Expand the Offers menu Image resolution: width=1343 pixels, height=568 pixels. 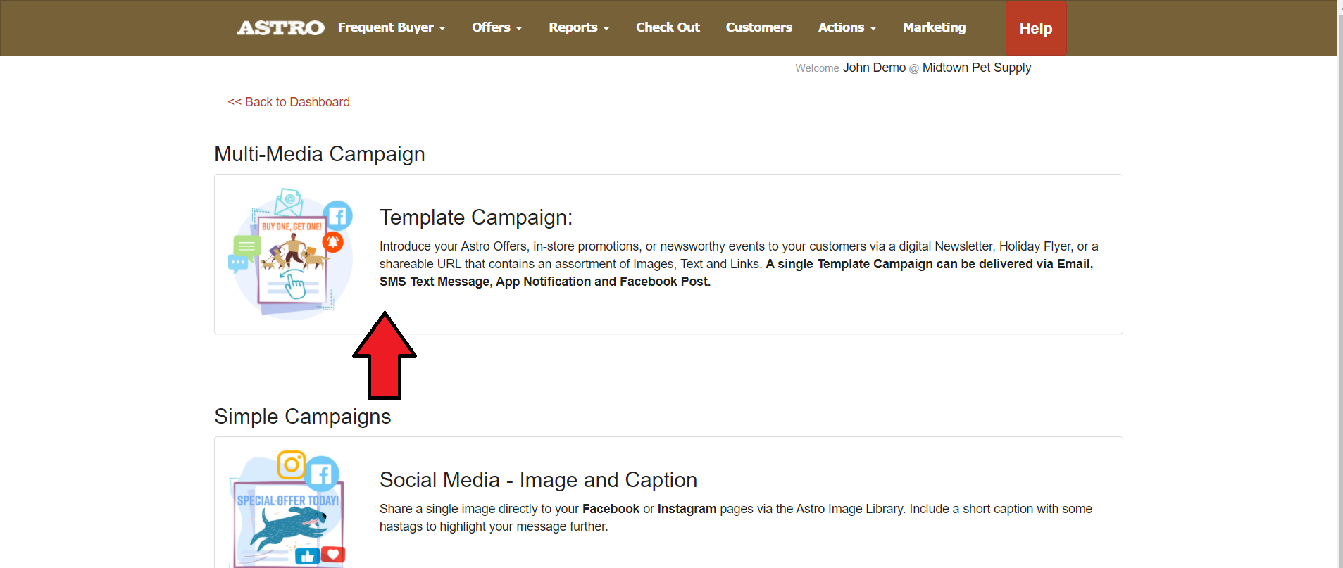(x=496, y=27)
